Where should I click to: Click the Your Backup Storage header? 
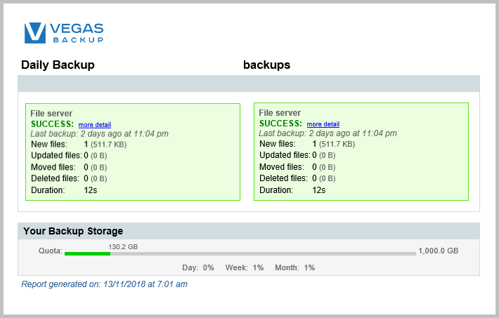(x=73, y=230)
